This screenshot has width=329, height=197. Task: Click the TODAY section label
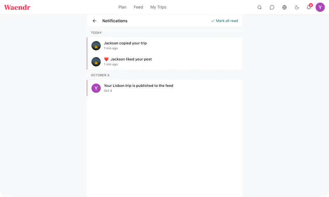(96, 33)
